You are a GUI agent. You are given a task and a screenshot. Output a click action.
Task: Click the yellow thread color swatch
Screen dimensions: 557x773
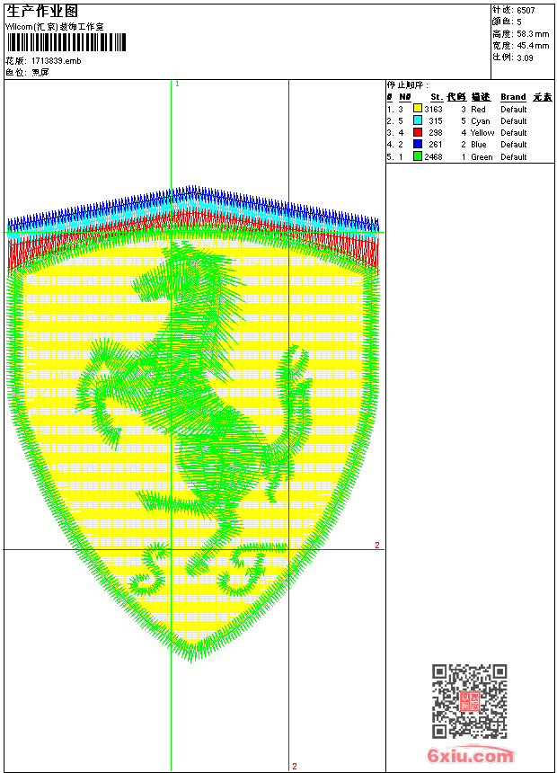418,110
